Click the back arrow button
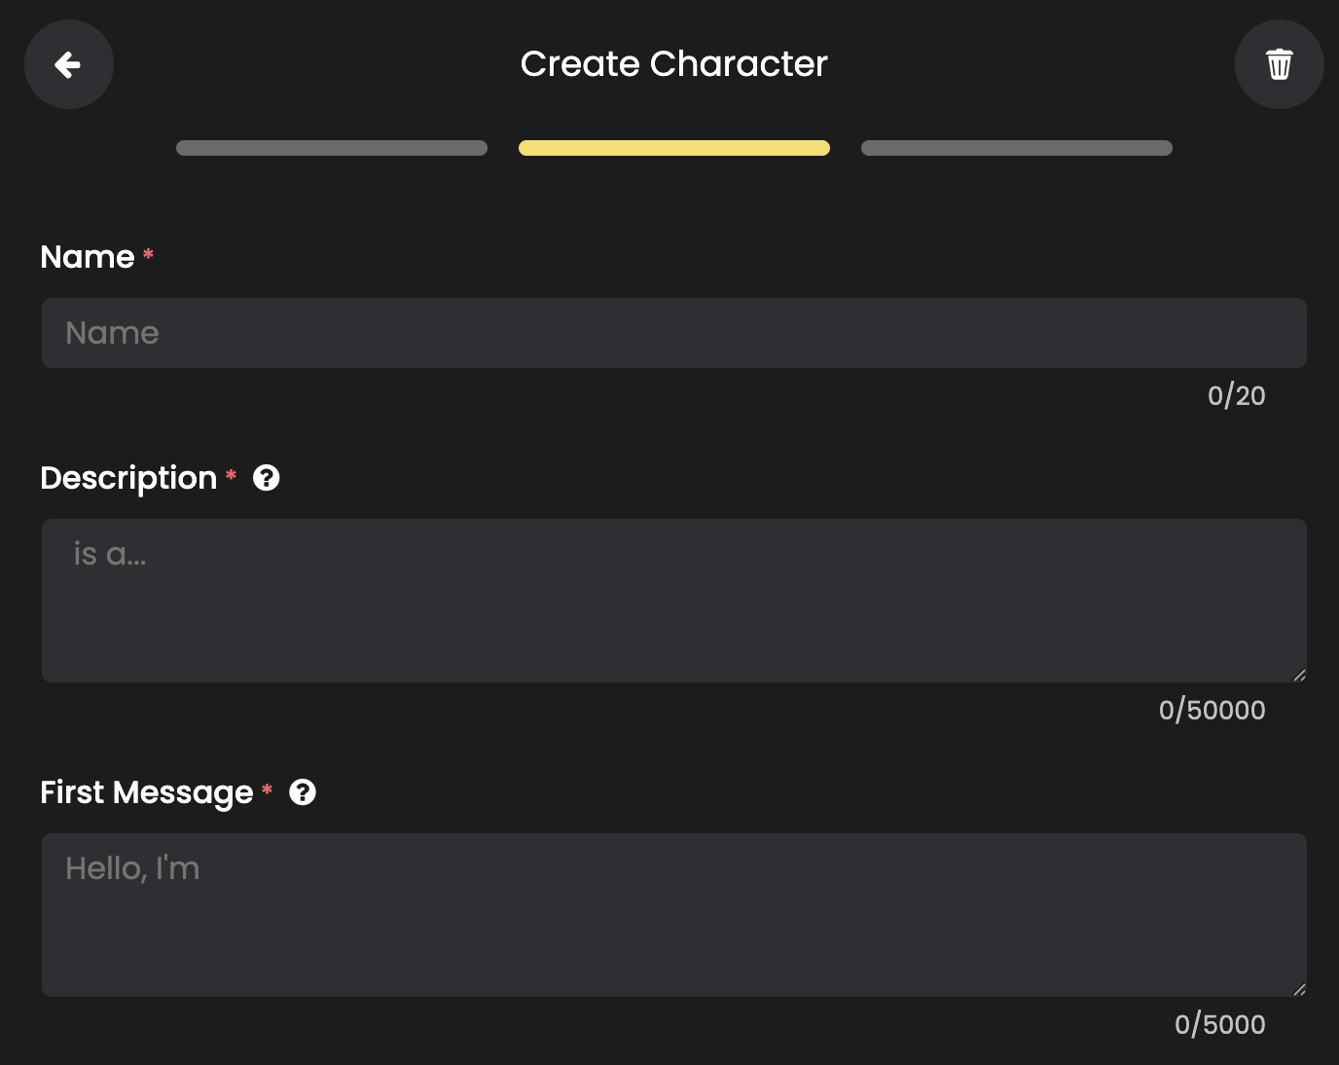The image size is (1339, 1065). pyautogui.click(x=68, y=64)
